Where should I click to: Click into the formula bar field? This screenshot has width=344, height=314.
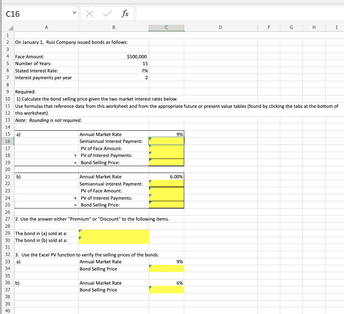click(x=240, y=14)
